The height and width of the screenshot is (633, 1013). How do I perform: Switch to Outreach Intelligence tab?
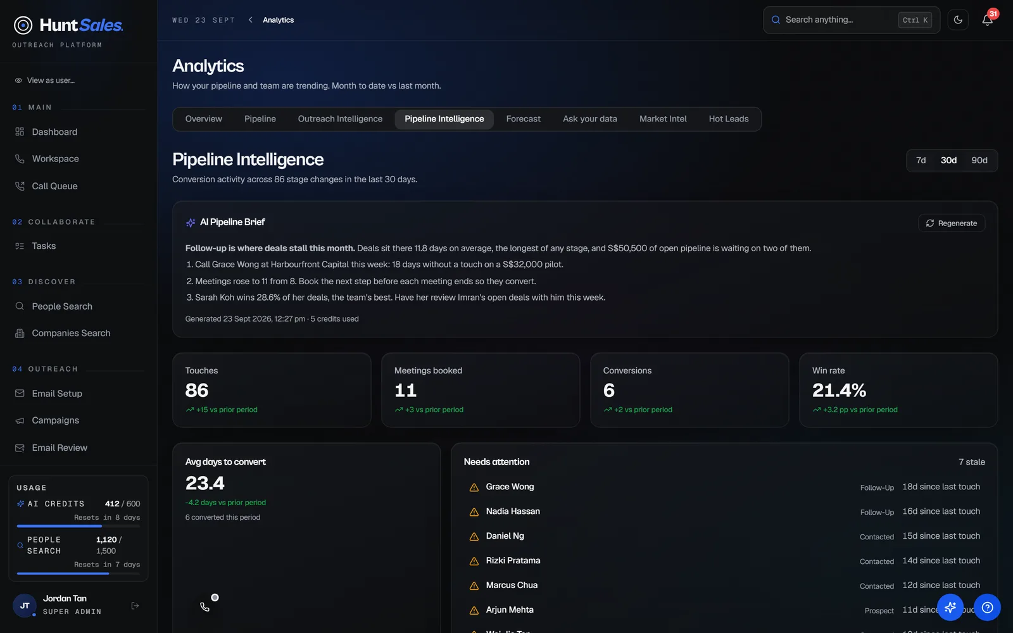pos(340,119)
